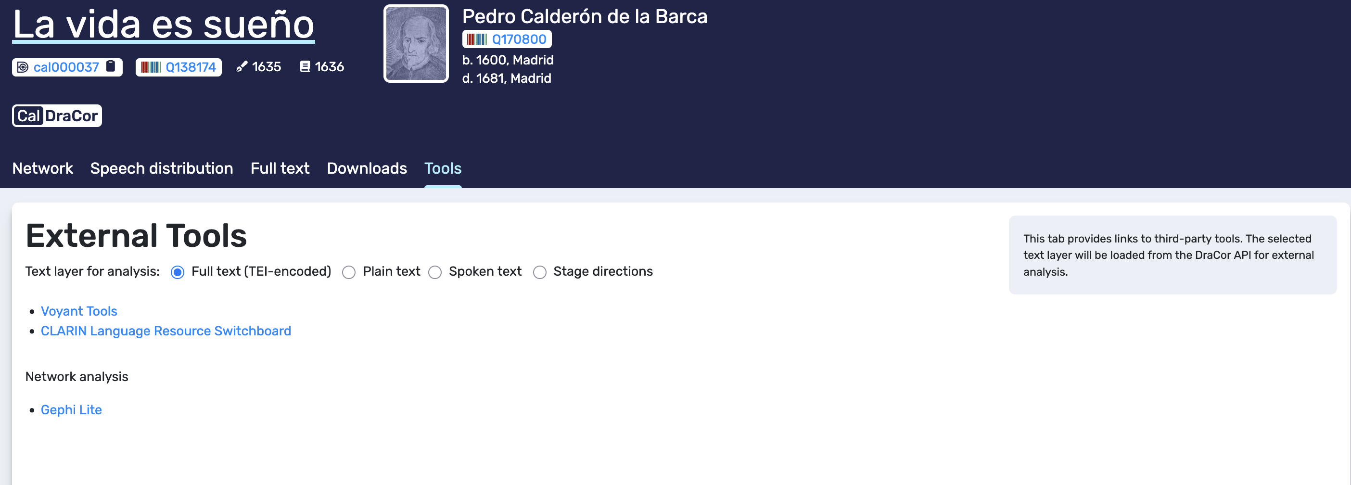The image size is (1351, 485).
Task: Click the copy-to-clipboard icon beside cal000037
Action: point(111,66)
